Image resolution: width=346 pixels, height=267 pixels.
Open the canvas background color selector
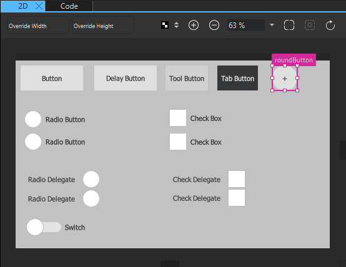165,25
